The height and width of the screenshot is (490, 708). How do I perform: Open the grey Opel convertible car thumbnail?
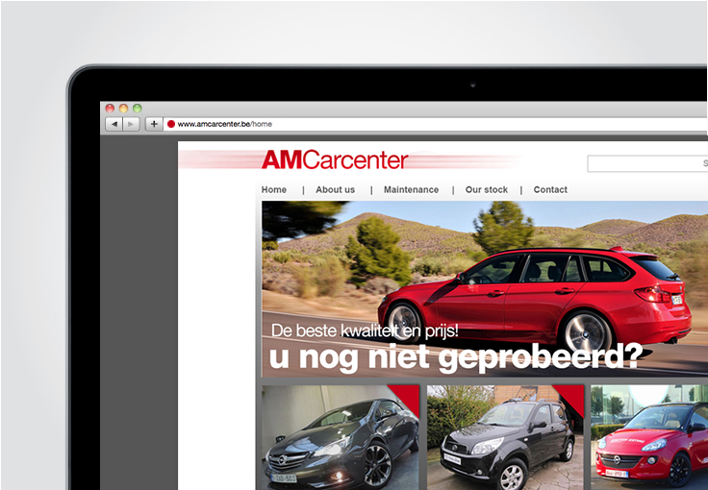[x=341, y=437]
